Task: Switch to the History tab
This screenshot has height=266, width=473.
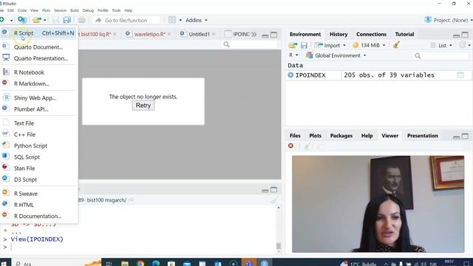Action: point(338,34)
